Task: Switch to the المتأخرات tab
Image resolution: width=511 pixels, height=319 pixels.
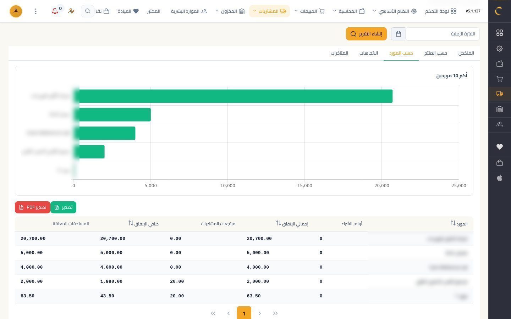Action: pyautogui.click(x=339, y=53)
